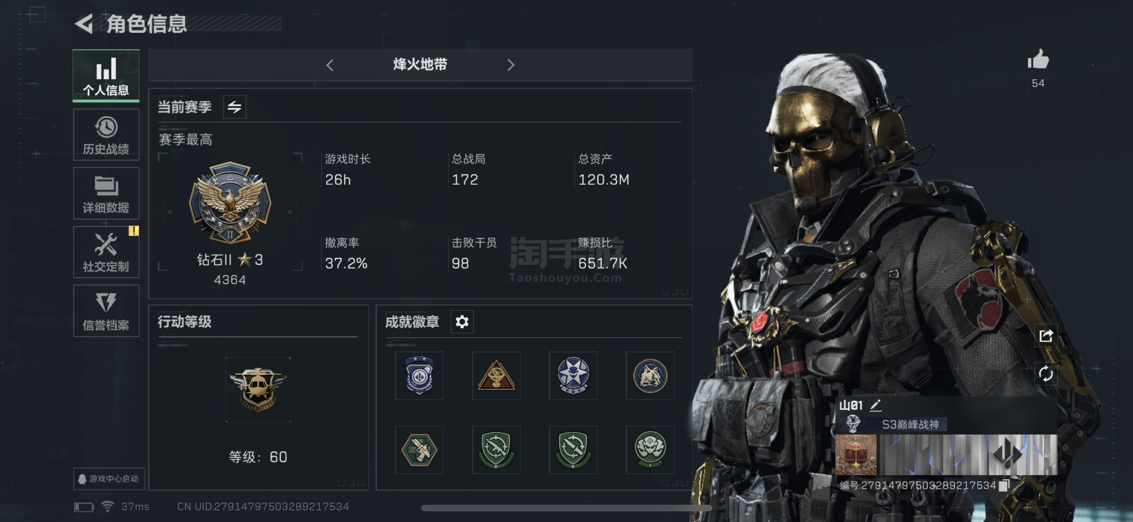Open the 成就徽章 gear settings
The width and height of the screenshot is (1133, 522).
coord(462,322)
